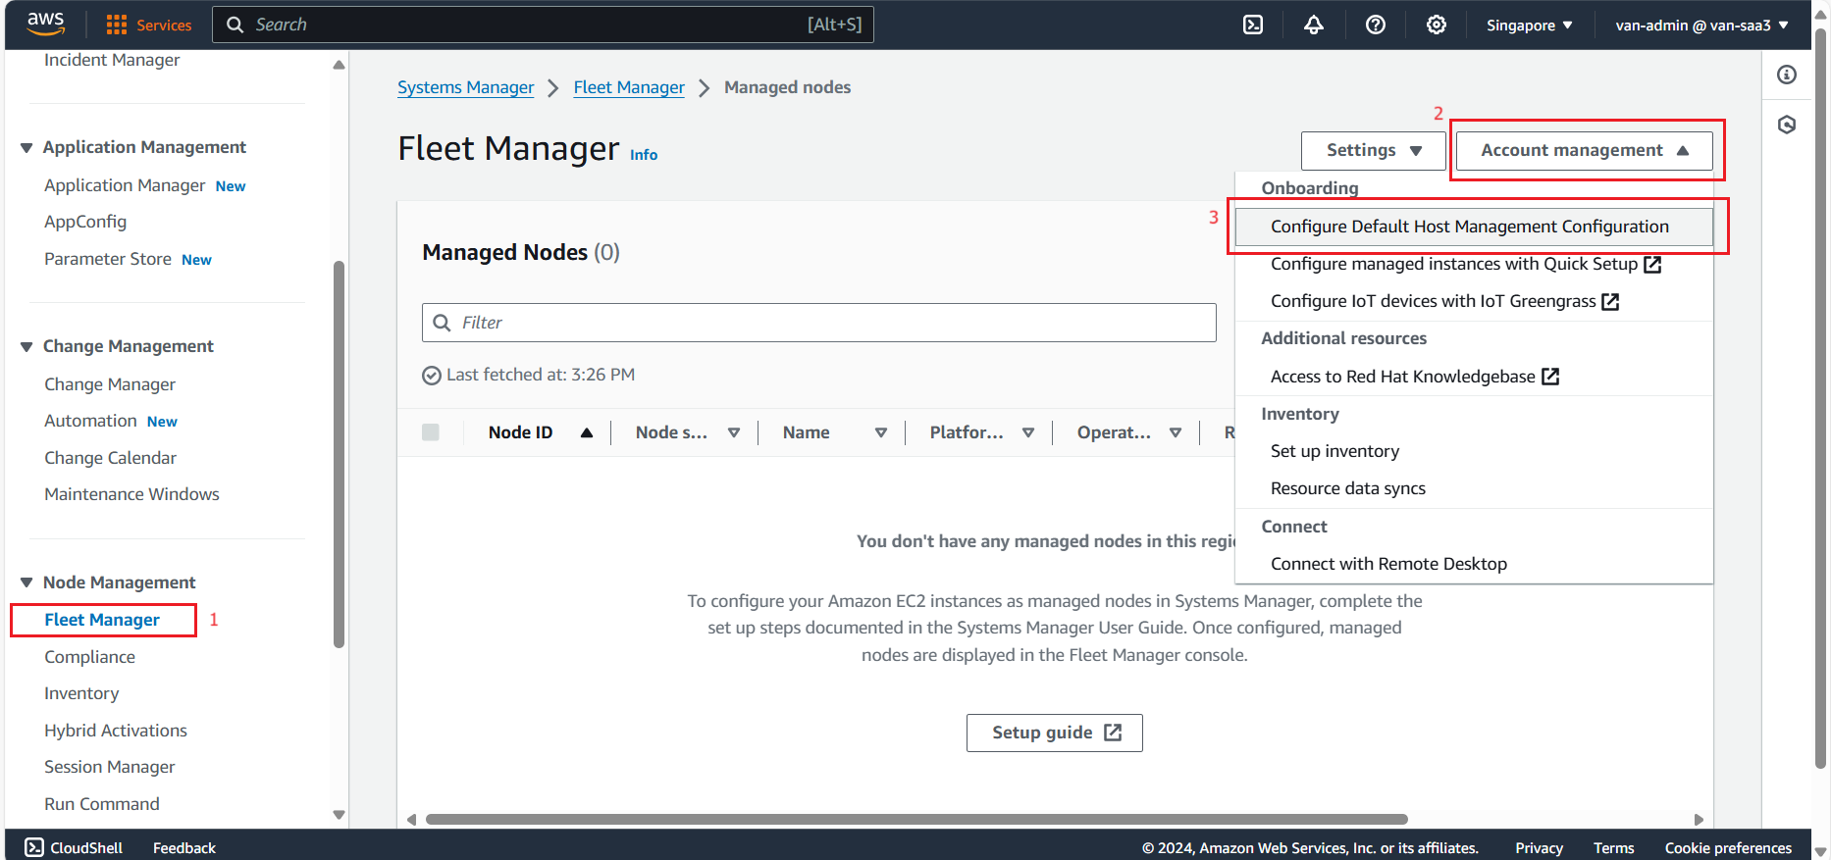The width and height of the screenshot is (1831, 860).
Task: Click the Info link beside Fleet Manager title
Action: point(644,155)
